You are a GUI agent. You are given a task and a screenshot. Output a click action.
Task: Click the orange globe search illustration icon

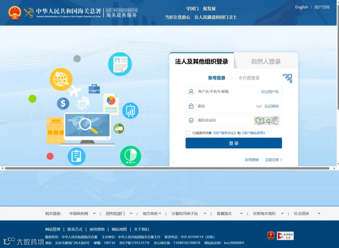[x=61, y=79]
